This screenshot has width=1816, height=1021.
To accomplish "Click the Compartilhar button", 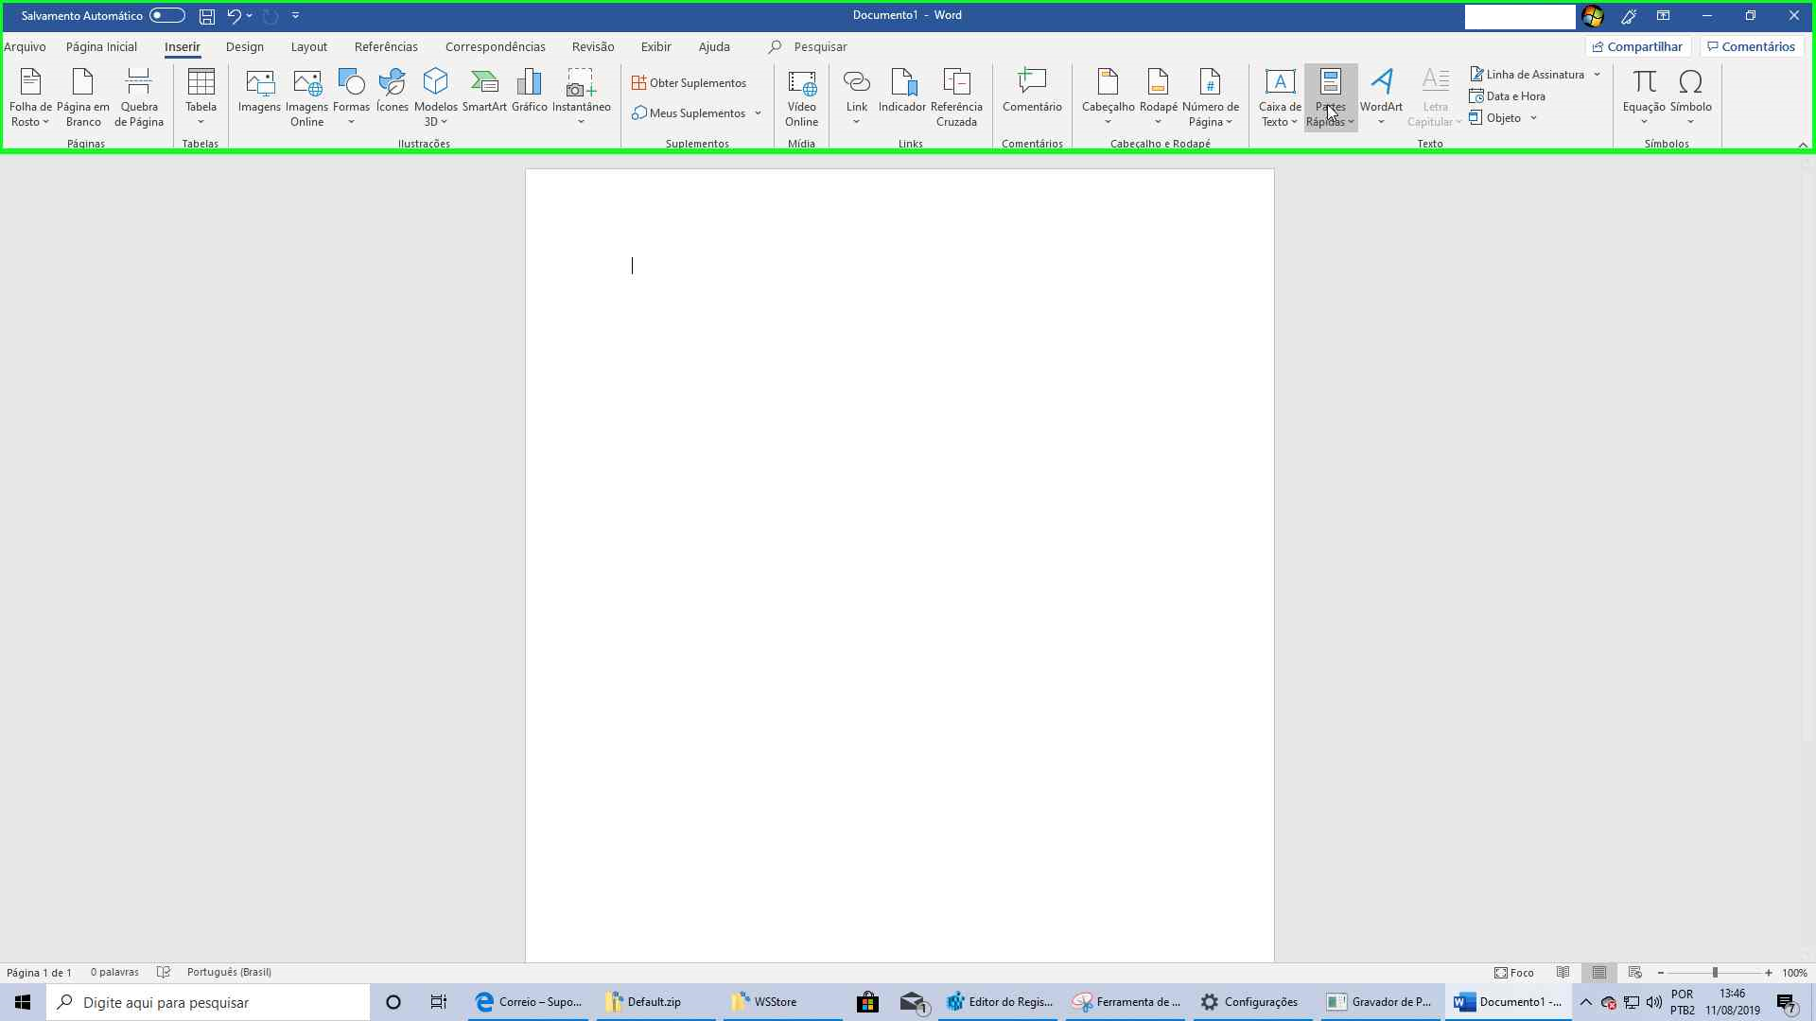I will tap(1637, 46).
